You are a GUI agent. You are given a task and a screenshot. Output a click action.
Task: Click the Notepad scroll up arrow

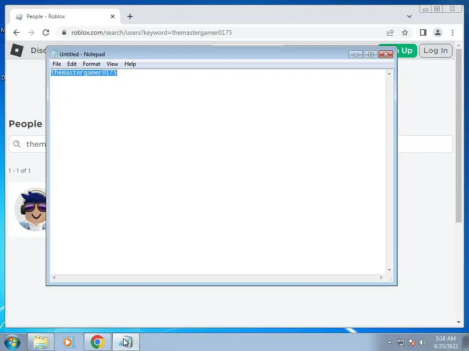coord(389,74)
